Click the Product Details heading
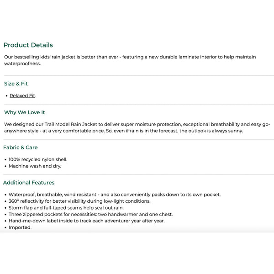274x274 pixels. 28,45
